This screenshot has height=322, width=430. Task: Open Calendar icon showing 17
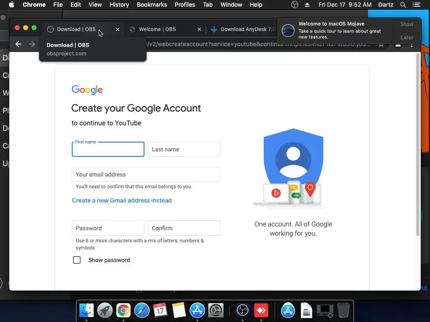click(x=160, y=311)
